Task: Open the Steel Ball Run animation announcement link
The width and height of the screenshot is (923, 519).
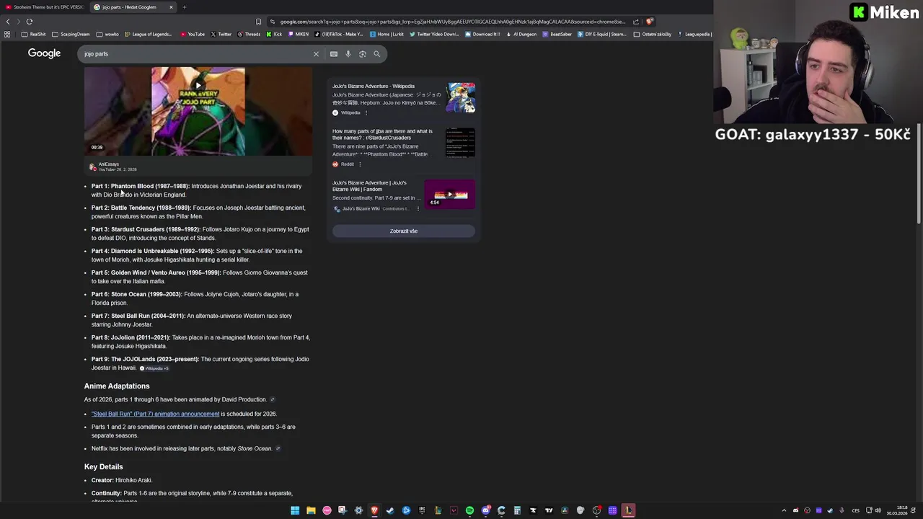Action: (155, 414)
